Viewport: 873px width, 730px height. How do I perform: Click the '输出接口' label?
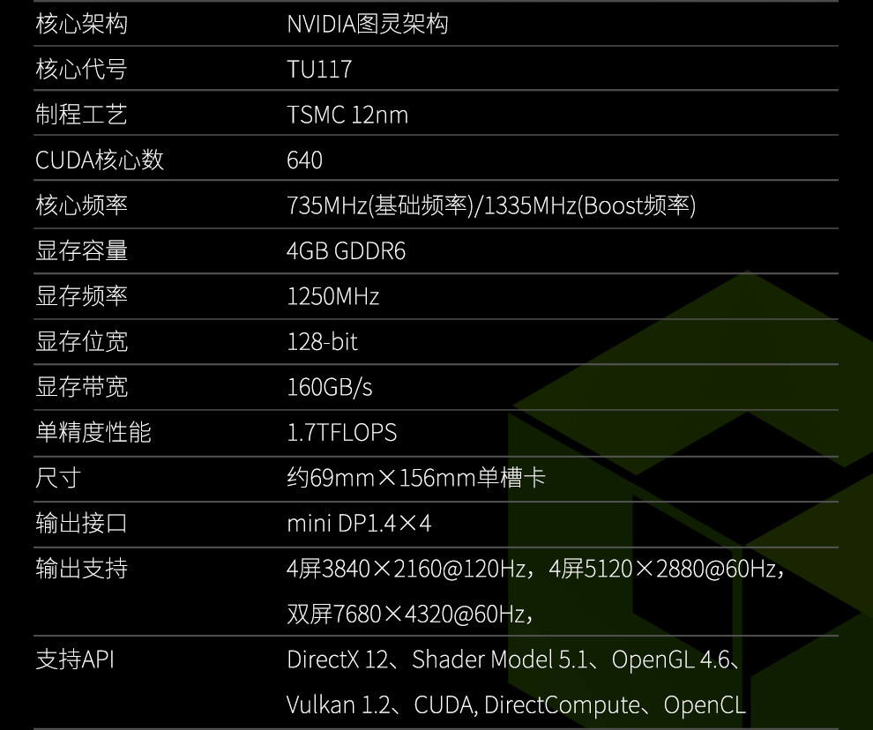click(82, 524)
